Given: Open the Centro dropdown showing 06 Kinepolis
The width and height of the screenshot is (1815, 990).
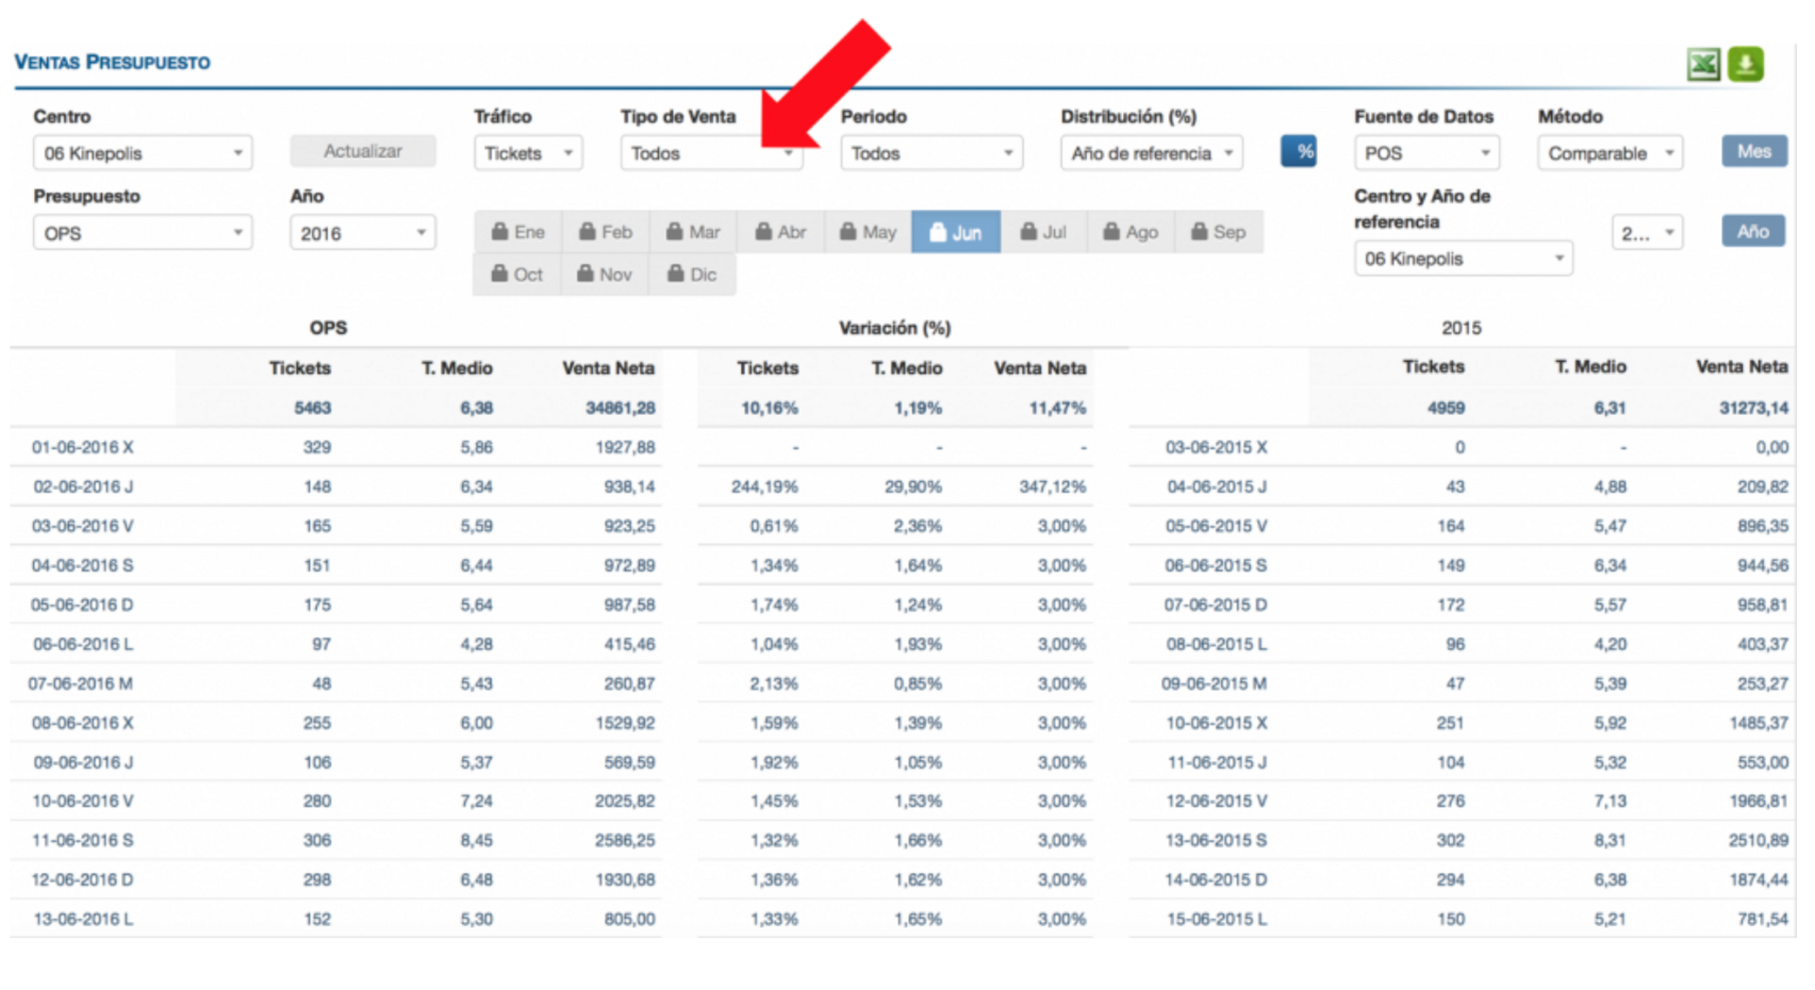Looking at the screenshot, I should [x=143, y=153].
